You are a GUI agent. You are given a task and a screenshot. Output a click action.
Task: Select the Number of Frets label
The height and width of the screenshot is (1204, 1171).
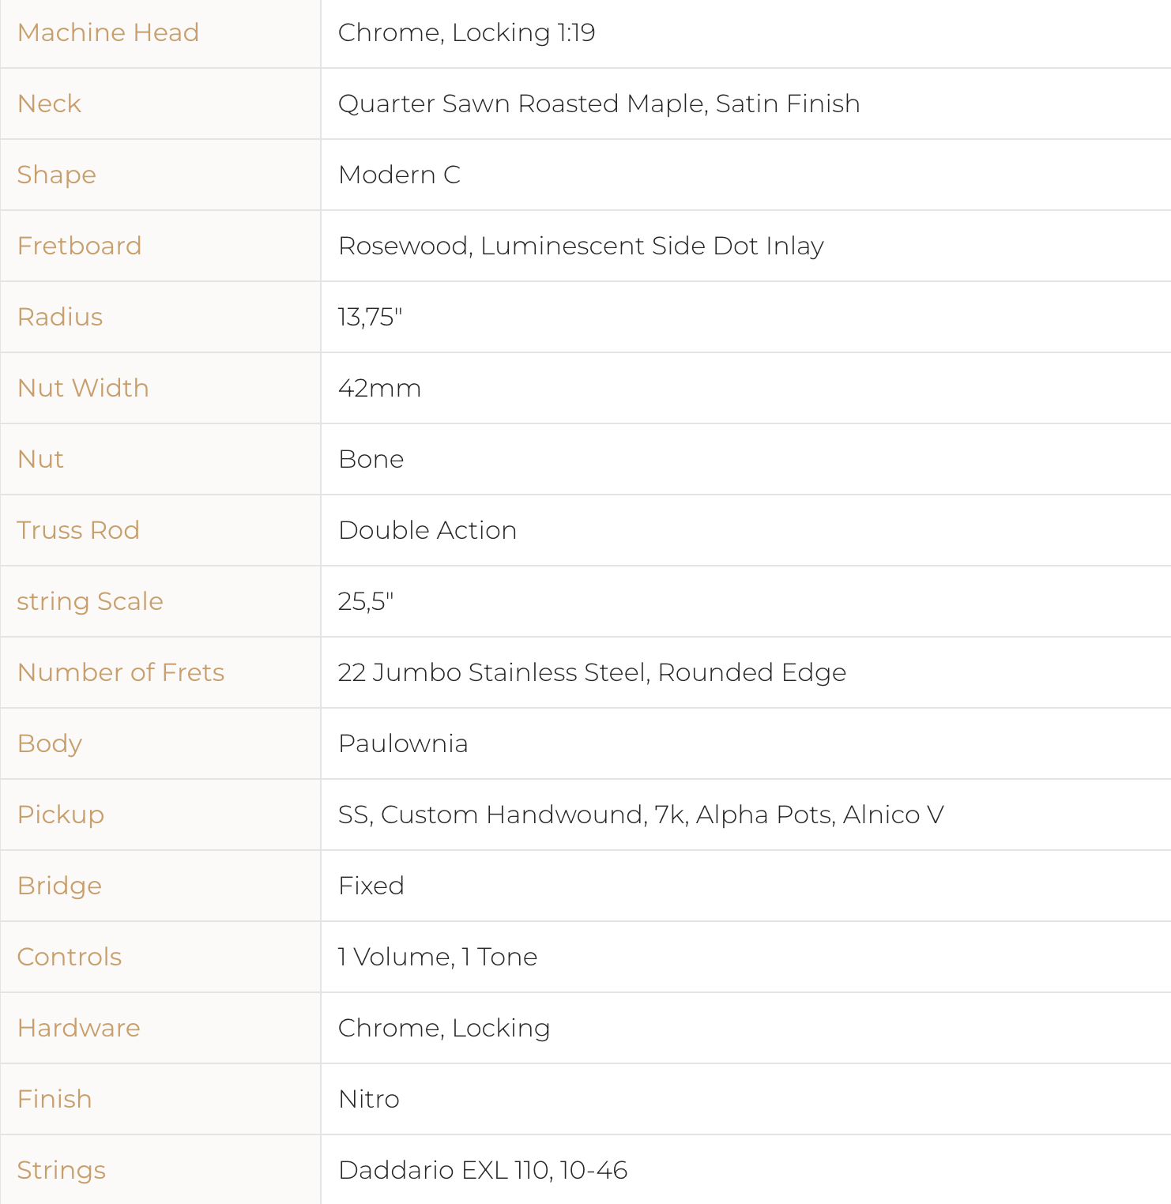click(x=121, y=672)
